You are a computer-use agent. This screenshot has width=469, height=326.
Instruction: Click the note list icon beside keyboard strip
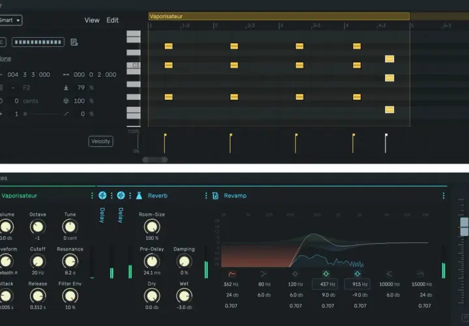tap(74, 42)
